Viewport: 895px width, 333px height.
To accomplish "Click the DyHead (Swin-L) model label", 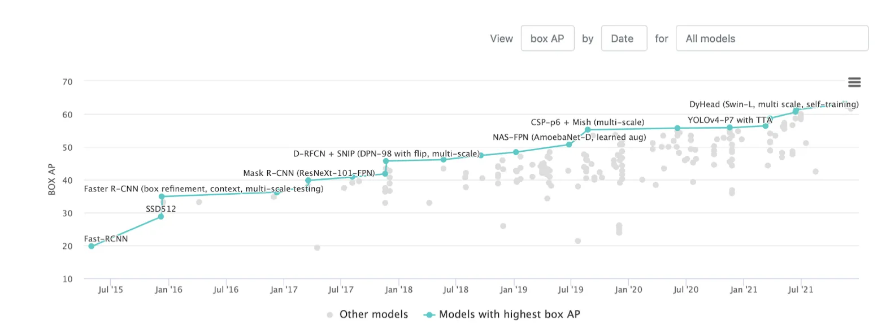I will (773, 104).
